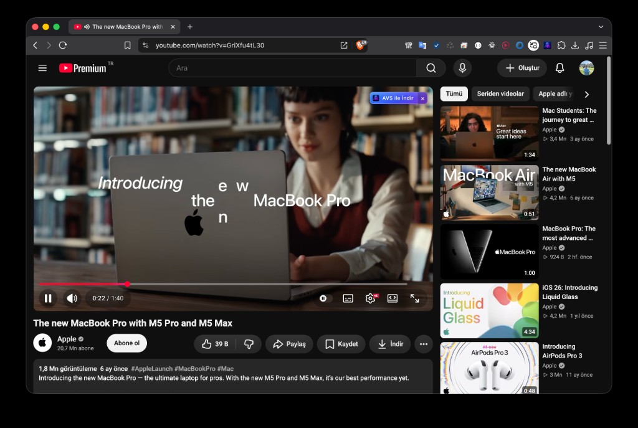Open Brave Shields lion icon

361,45
